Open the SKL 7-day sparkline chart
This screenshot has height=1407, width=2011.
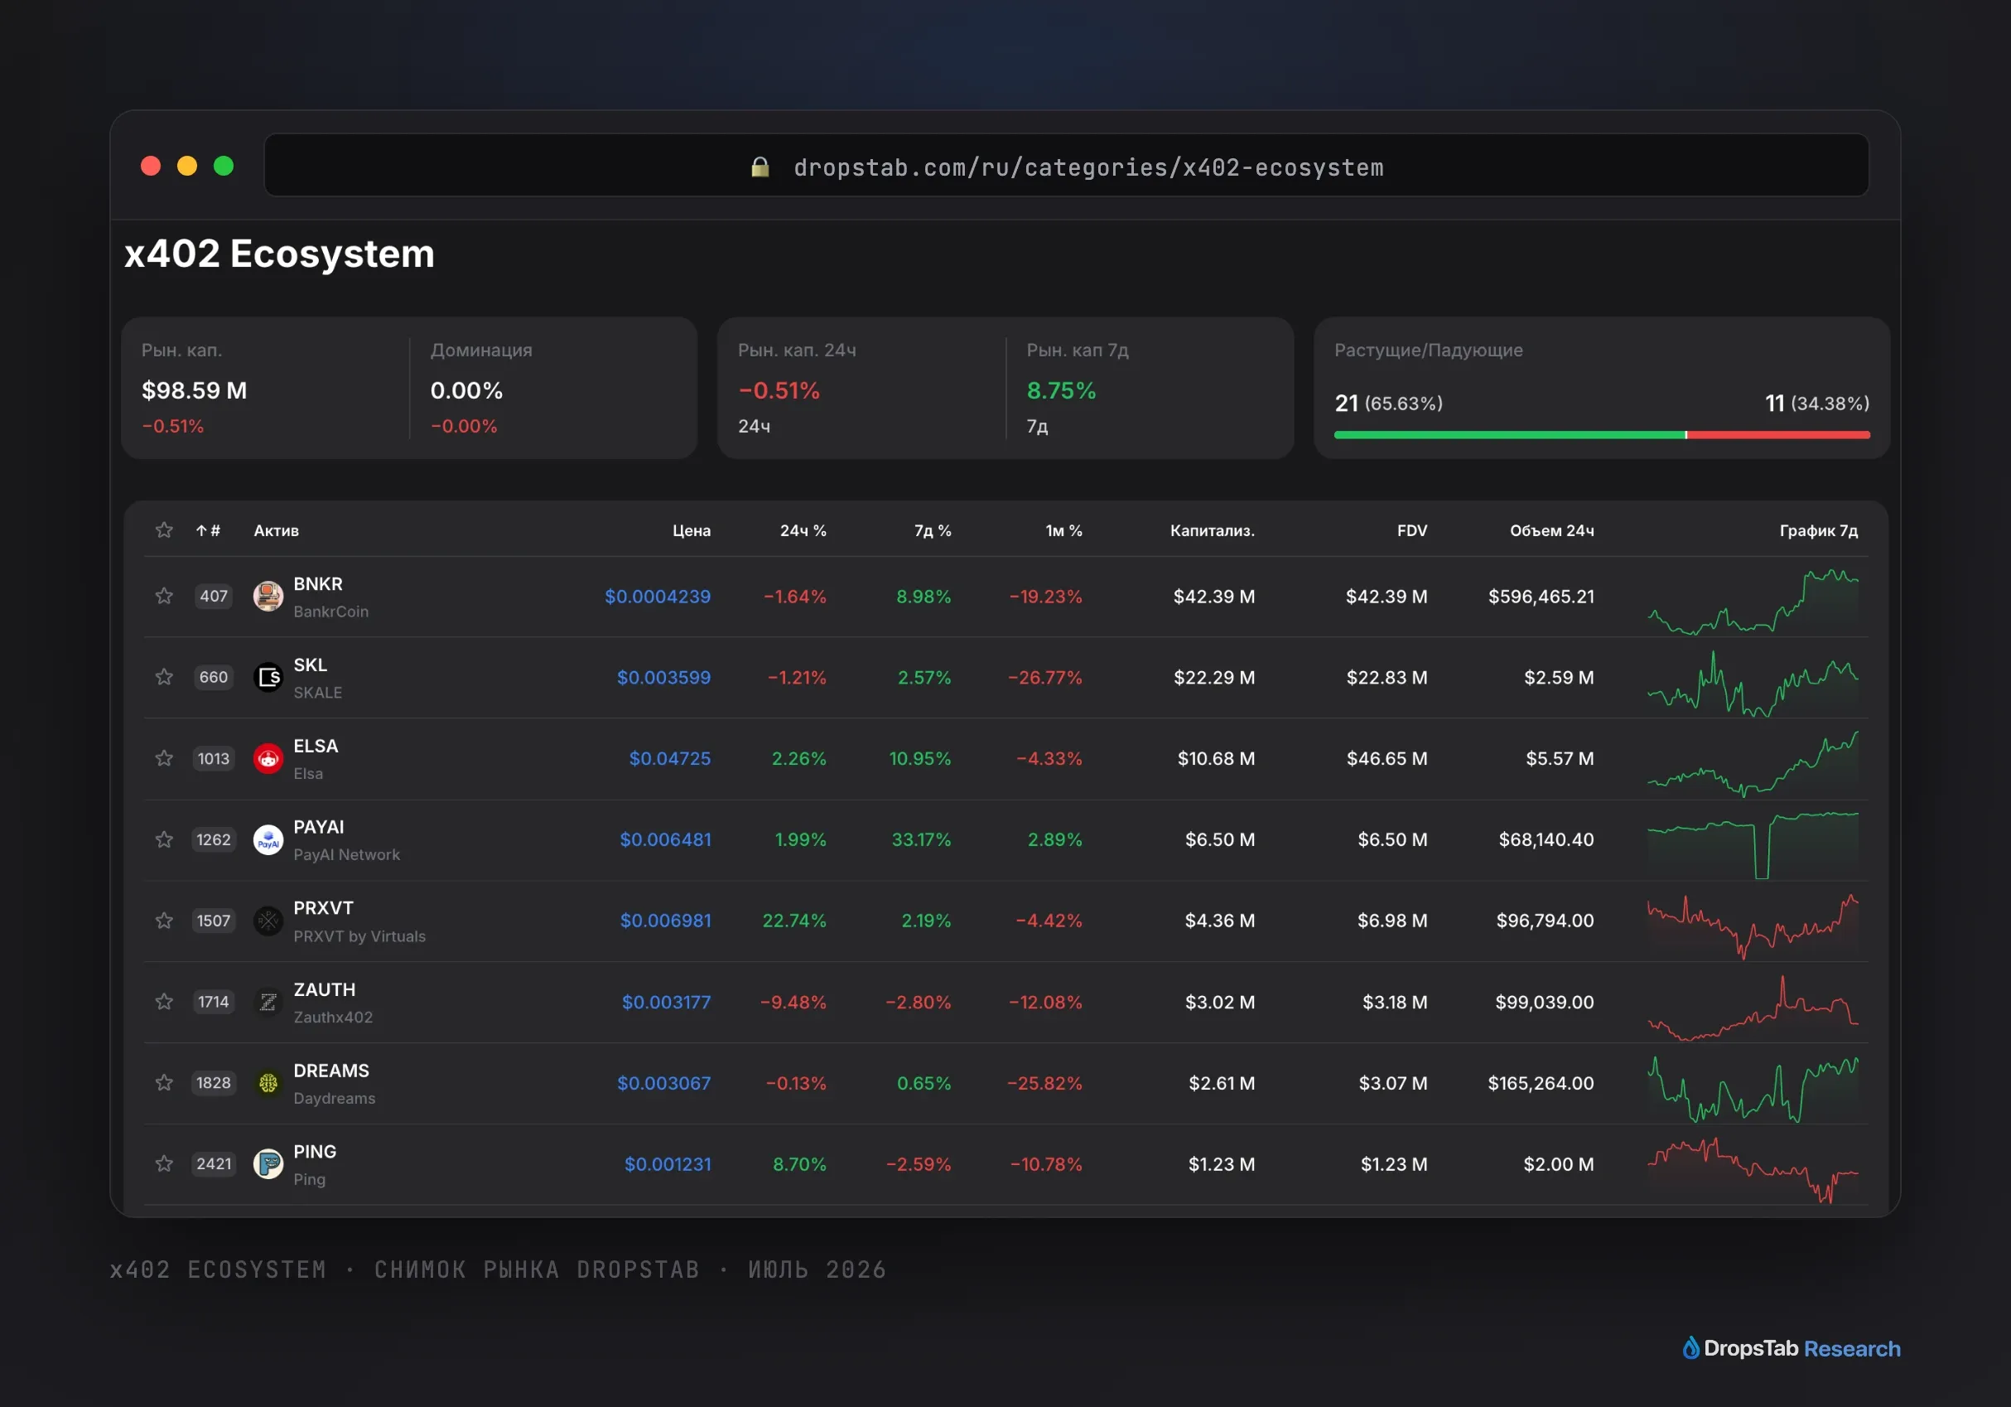click(x=1753, y=684)
